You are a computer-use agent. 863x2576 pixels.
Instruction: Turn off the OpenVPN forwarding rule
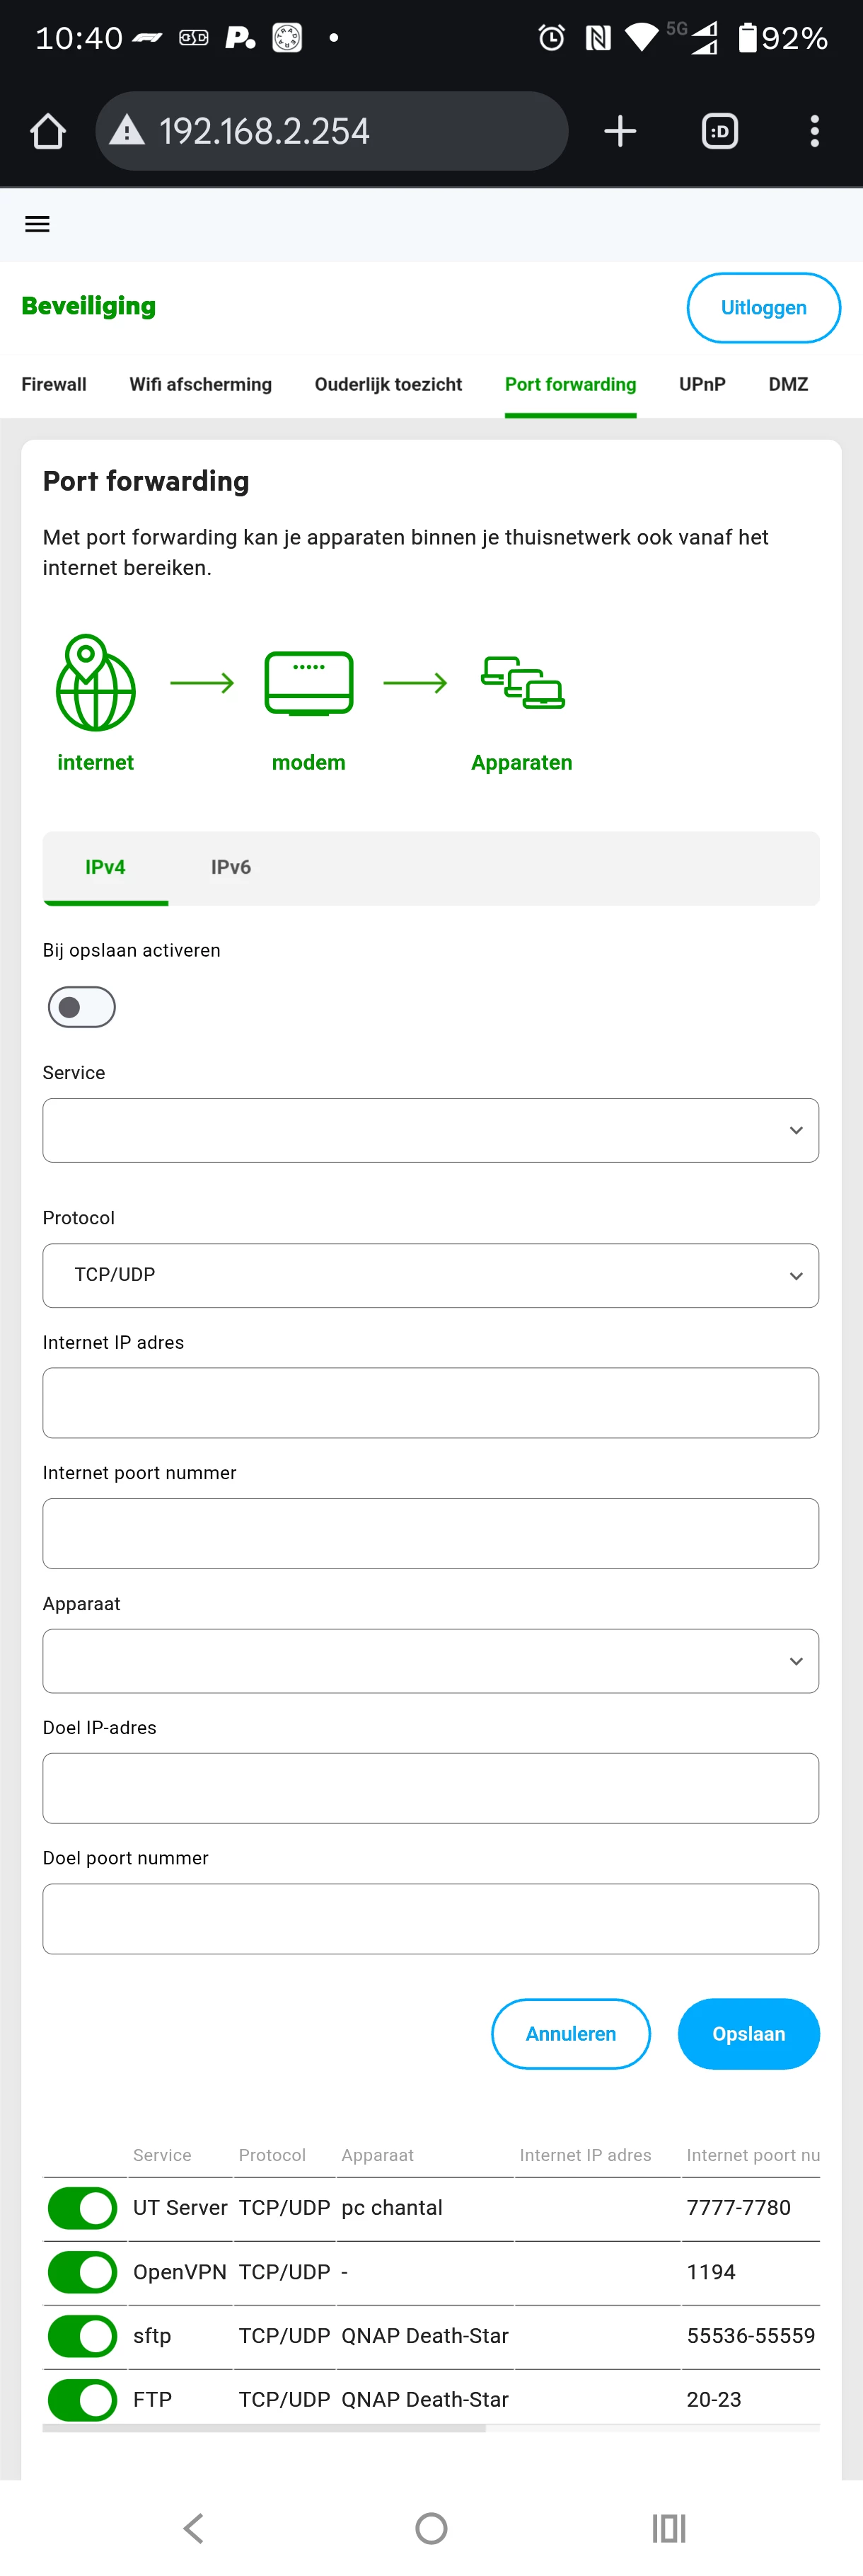[82, 2271]
